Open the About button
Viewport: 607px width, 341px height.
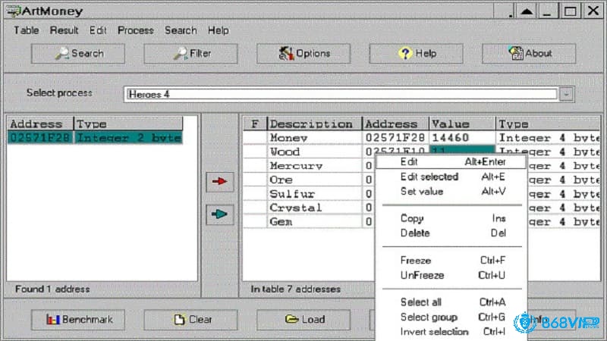(x=529, y=53)
